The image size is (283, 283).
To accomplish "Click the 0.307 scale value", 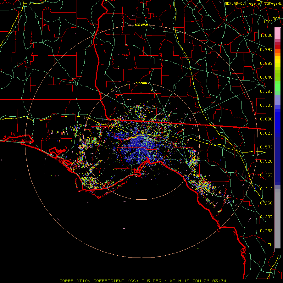I will [266, 217].
